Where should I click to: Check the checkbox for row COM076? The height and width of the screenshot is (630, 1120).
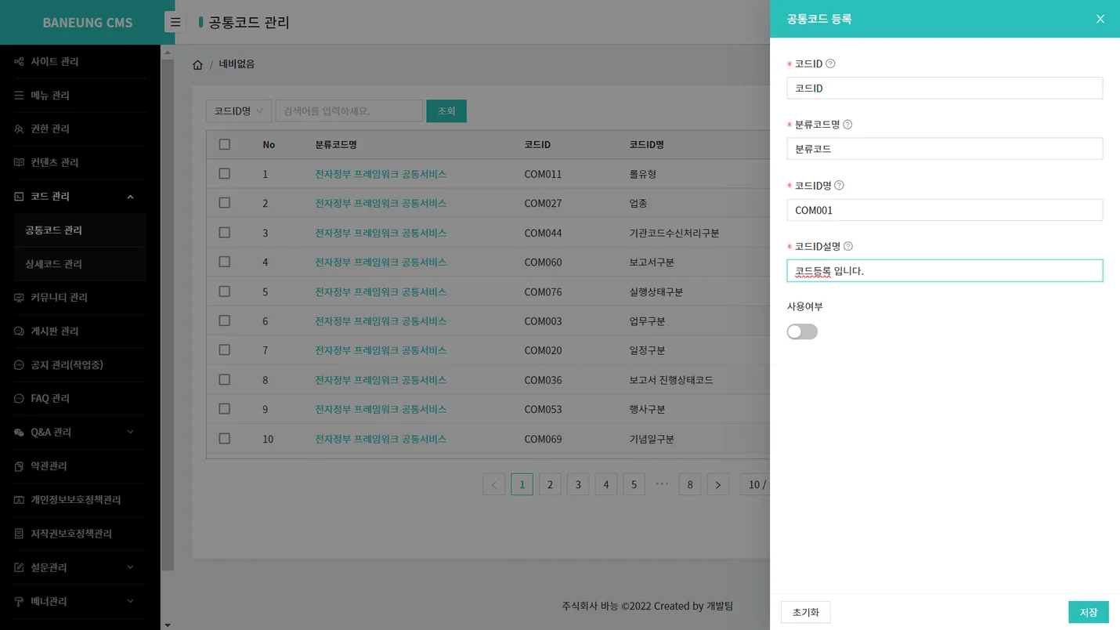tap(225, 291)
